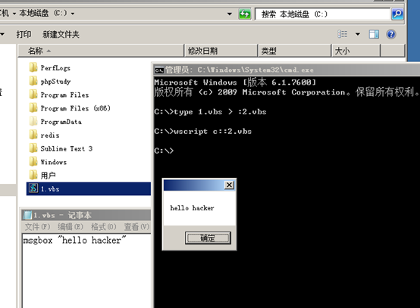Expand the 本地磁盘 (C:) breadcrumb arrow
Screen dimensions: 420x308
coord(73,14)
